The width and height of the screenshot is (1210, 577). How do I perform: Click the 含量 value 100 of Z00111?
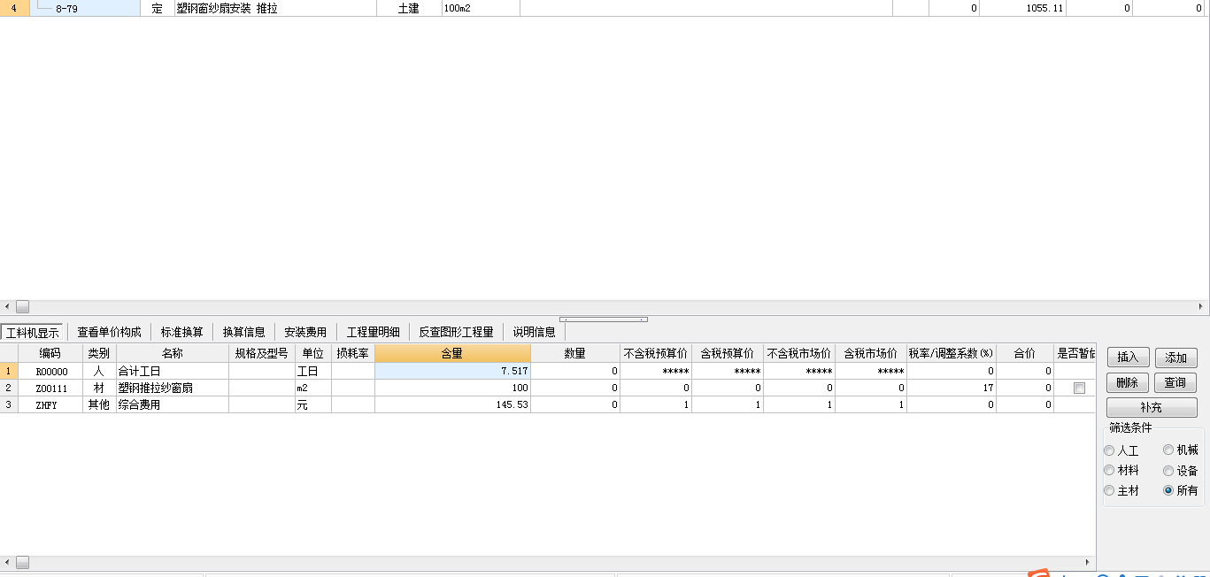(452, 388)
